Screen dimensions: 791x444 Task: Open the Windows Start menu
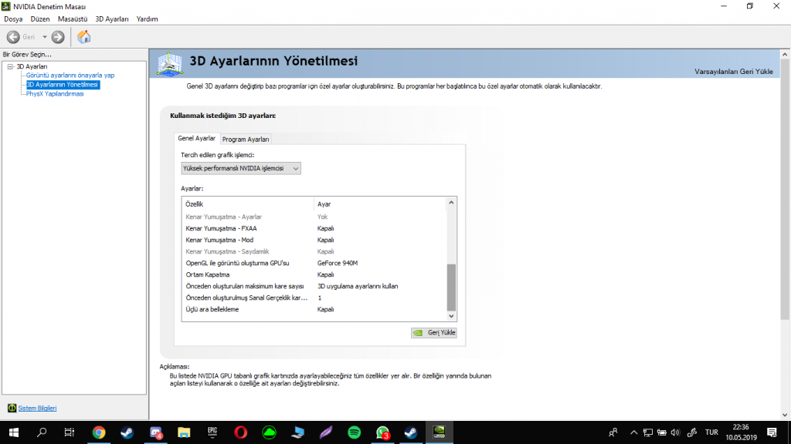click(14, 432)
